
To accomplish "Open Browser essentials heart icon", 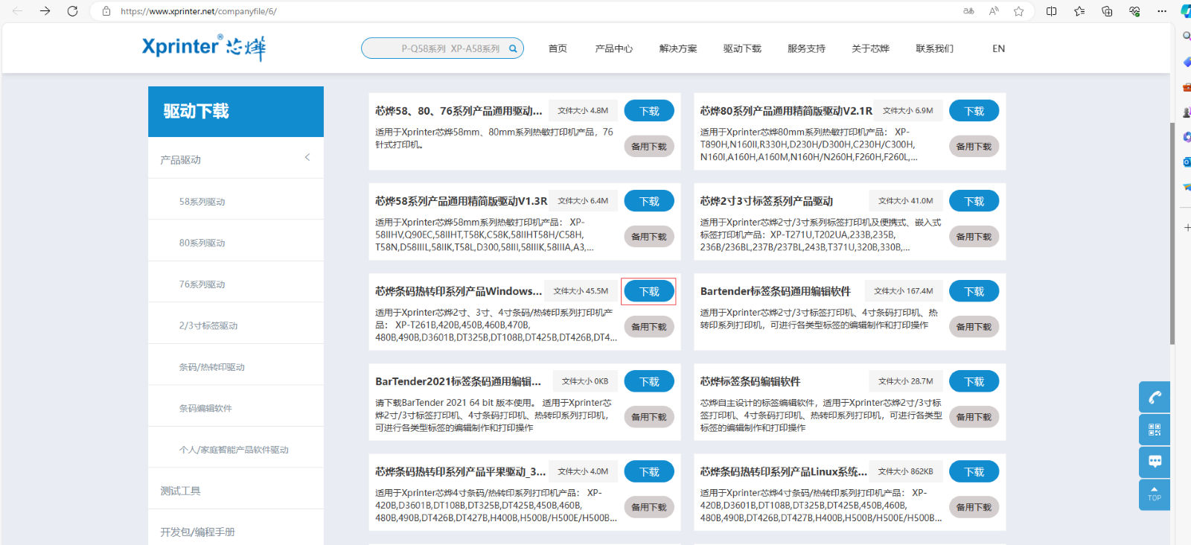I will [x=1134, y=11].
